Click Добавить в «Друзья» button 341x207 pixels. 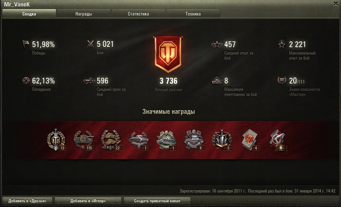coord(27,201)
